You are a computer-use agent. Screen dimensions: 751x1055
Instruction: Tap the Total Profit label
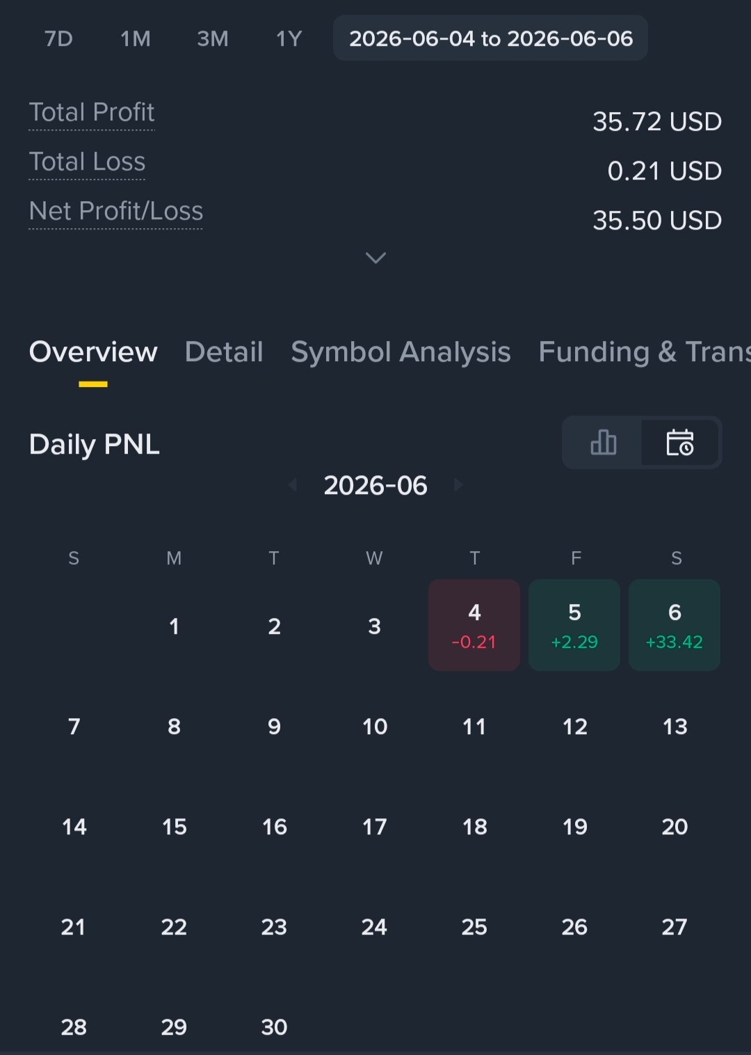click(x=92, y=113)
